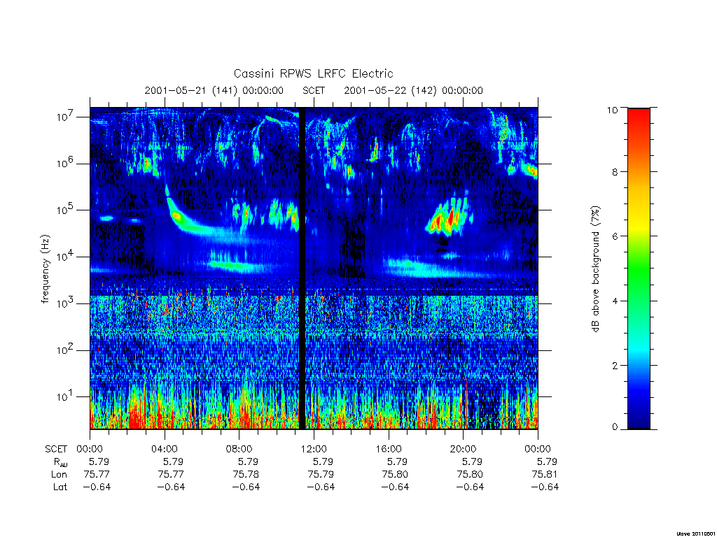Click the longitude value 75.80 under 16:00
717x537 pixels.
tap(395, 475)
